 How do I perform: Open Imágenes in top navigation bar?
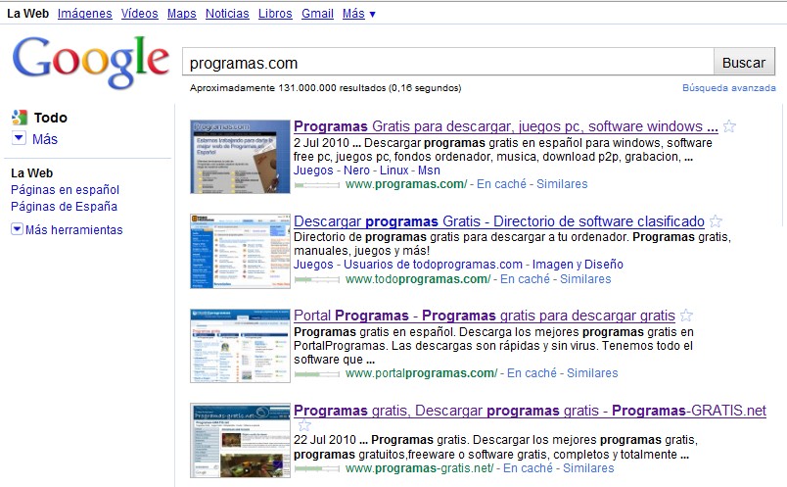(85, 14)
